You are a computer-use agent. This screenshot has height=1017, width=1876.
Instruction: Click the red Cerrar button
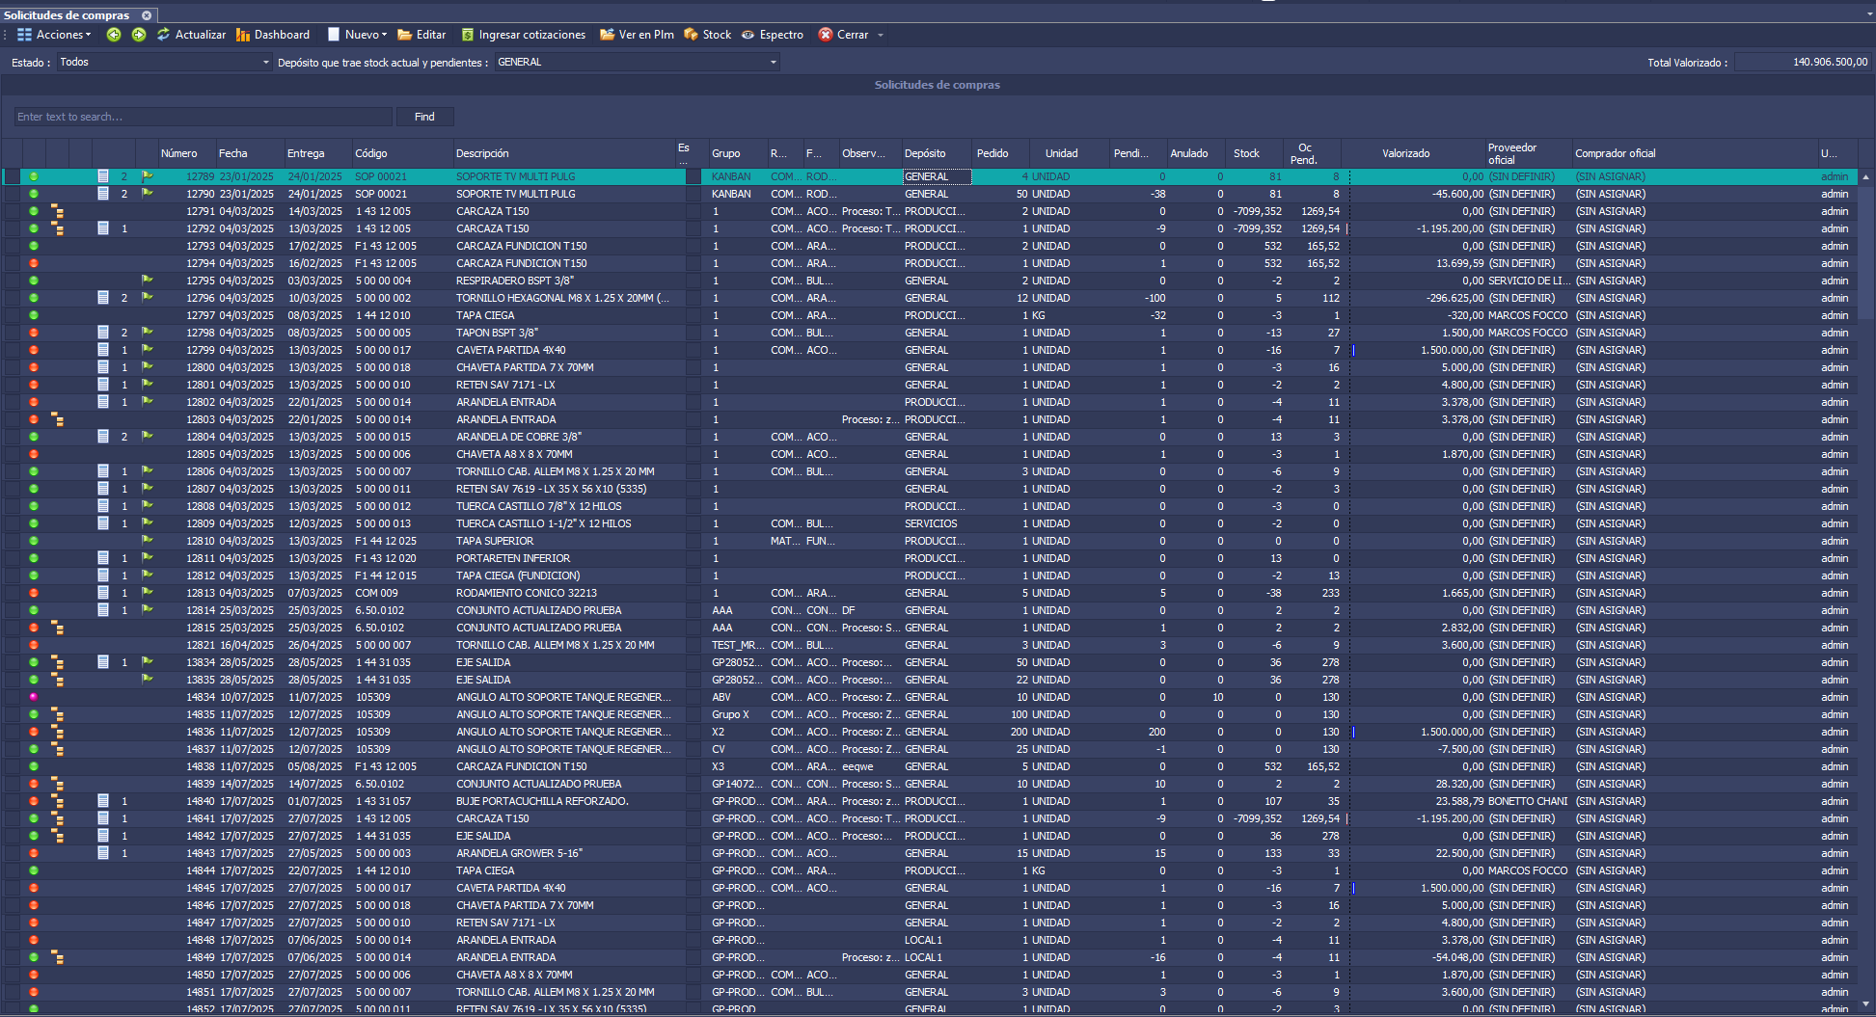pos(843,35)
